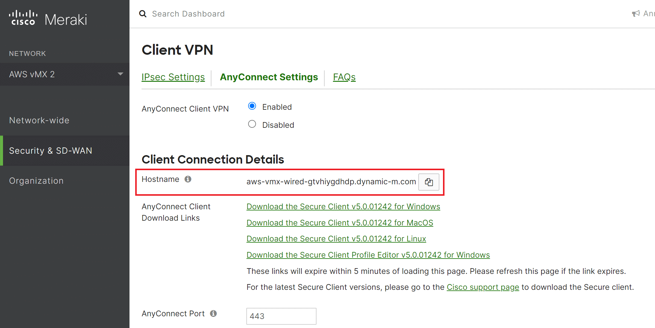Select the Enabled radio button
Screen dimensions: 655x328
(252, 106)
